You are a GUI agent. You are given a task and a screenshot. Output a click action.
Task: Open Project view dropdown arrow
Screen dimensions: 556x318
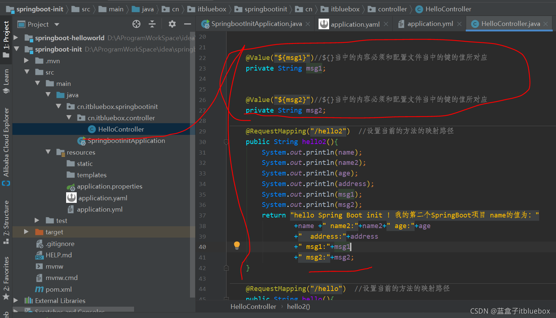(57, 24)
